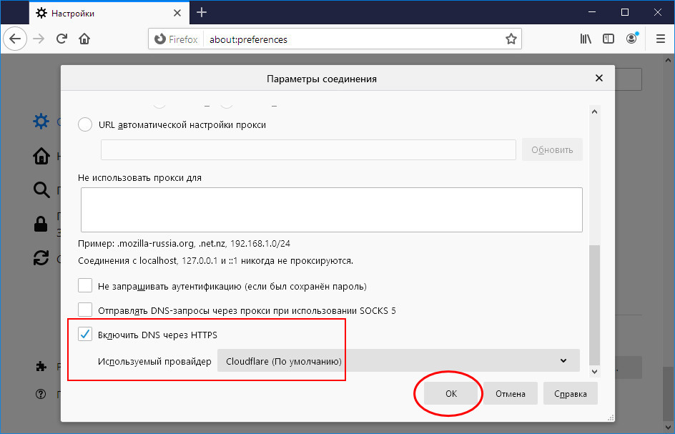Open a new tab with the plus button
This screenshot has width=675, height=434.
[202, 12]
